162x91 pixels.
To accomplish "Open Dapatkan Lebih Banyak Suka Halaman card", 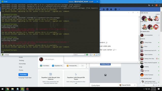I will (x=51, y=79).
